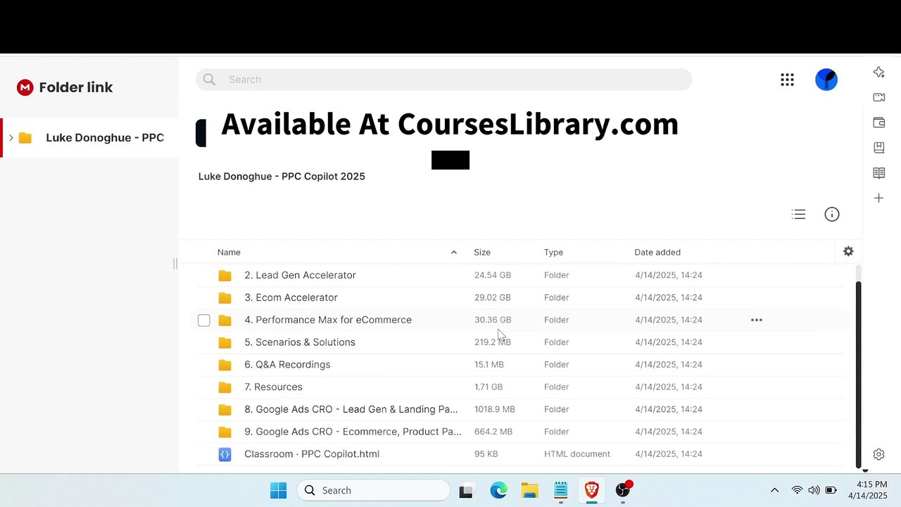Open Windows Start menu
Viewport: 901px width, 507px height.
tap(279, 490)
